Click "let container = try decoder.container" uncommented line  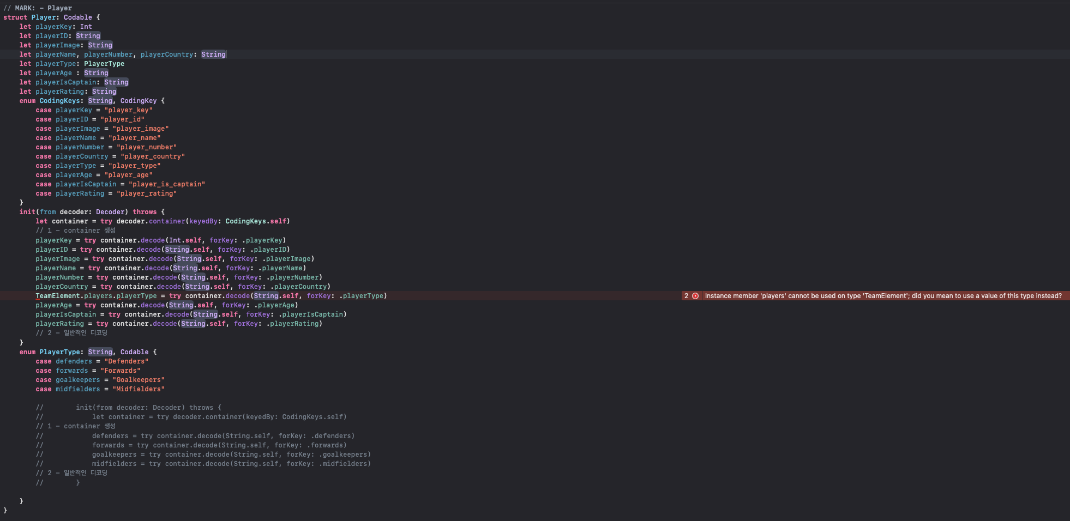[x=163, y=221]
